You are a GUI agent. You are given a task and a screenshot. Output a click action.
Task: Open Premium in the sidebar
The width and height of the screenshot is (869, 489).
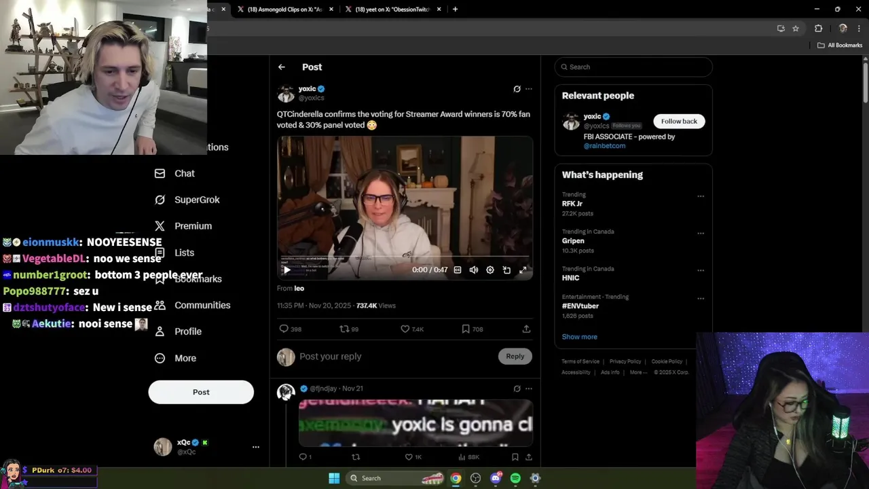pos(183,226)
